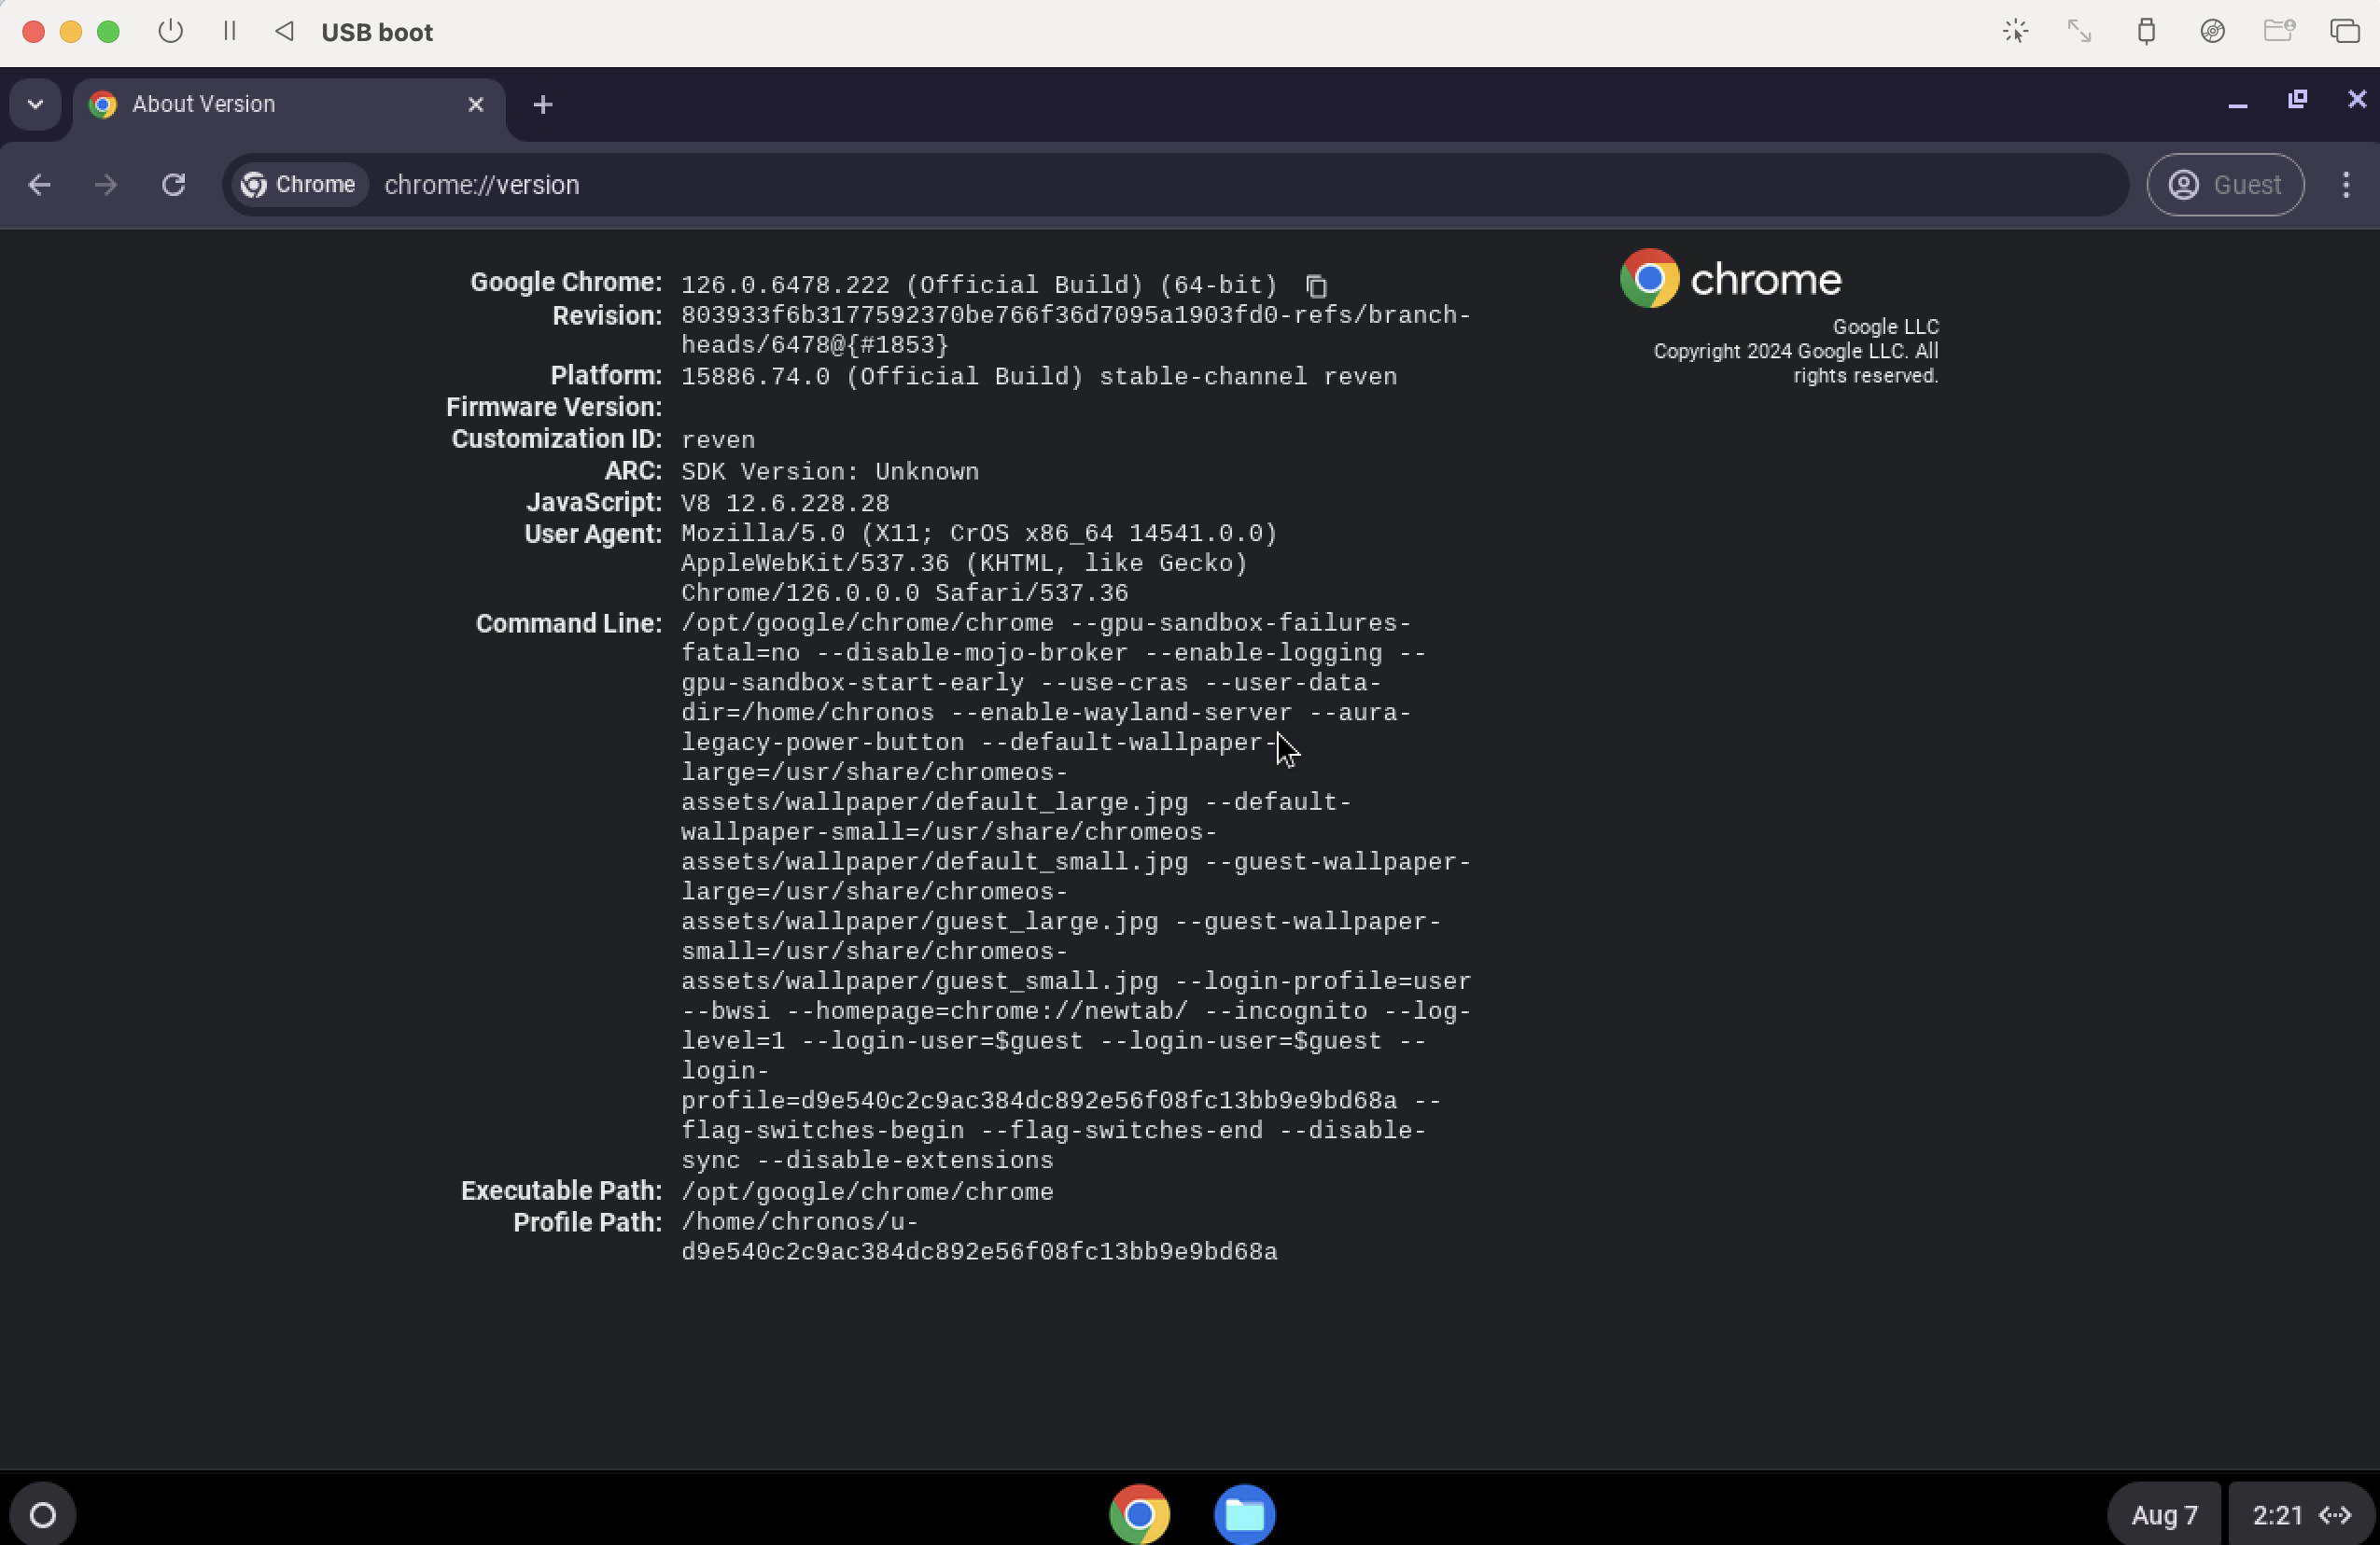Open Chrome three-dot menu
The height and width of the screenshot is (1545, 2380).
2345,185
